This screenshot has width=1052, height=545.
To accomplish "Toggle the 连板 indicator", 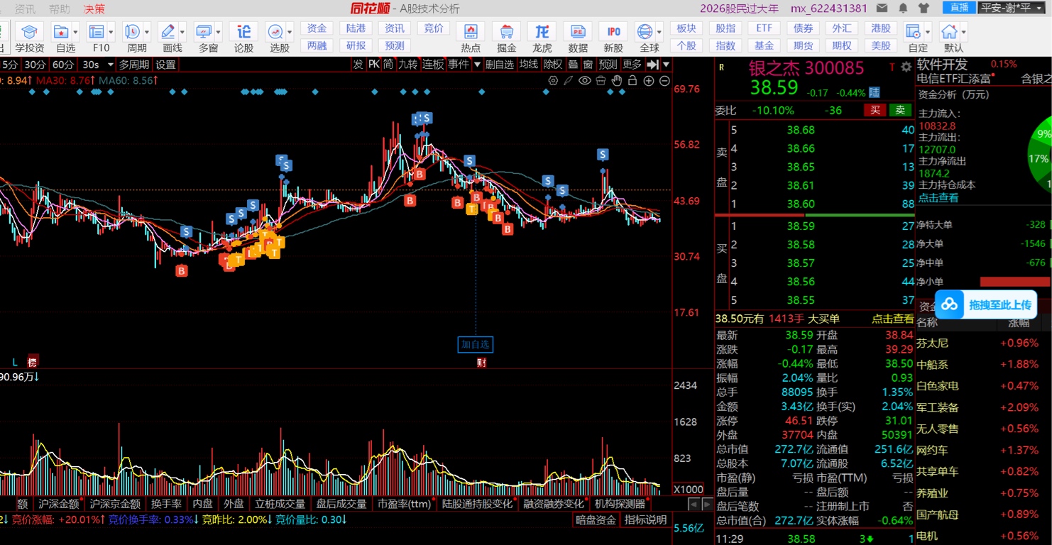I will [x=432, y=64].
